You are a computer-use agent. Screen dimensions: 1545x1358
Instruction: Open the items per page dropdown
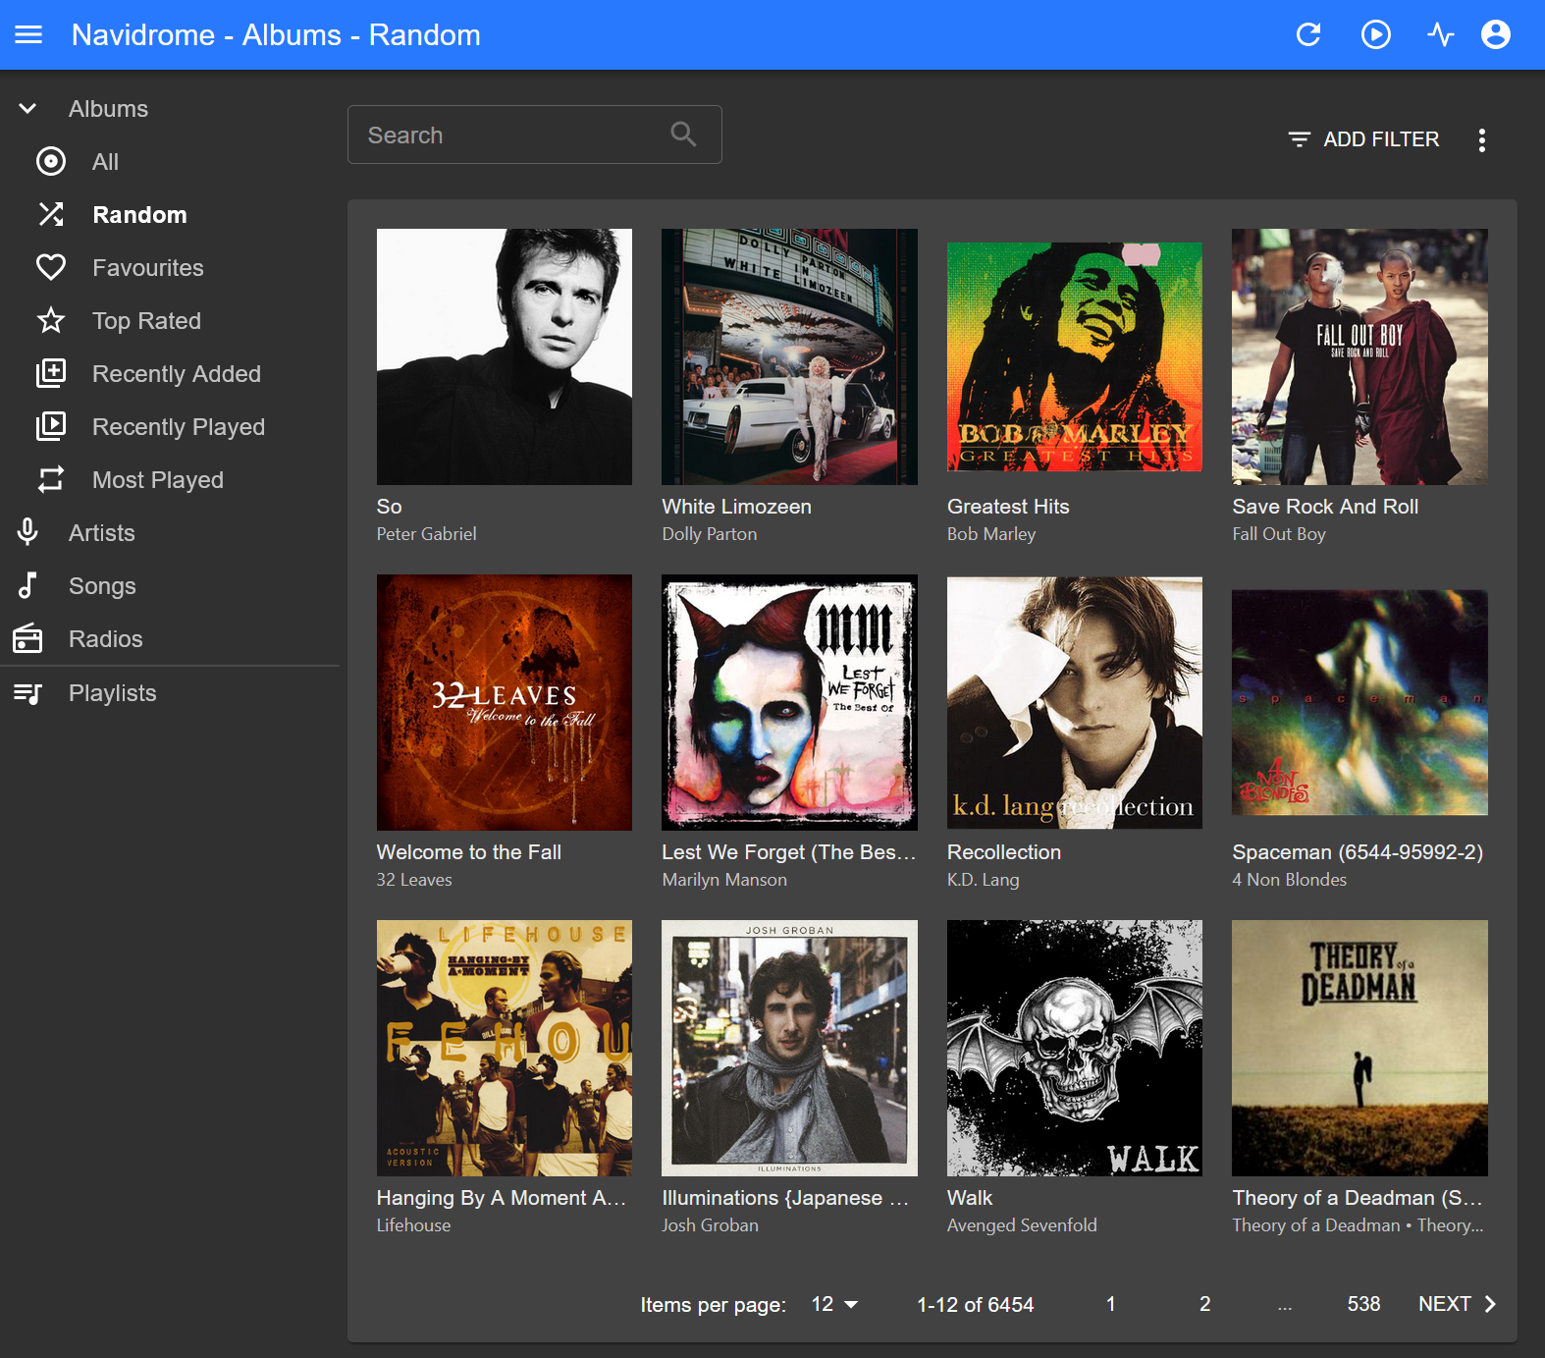(x=834, y=1304)
